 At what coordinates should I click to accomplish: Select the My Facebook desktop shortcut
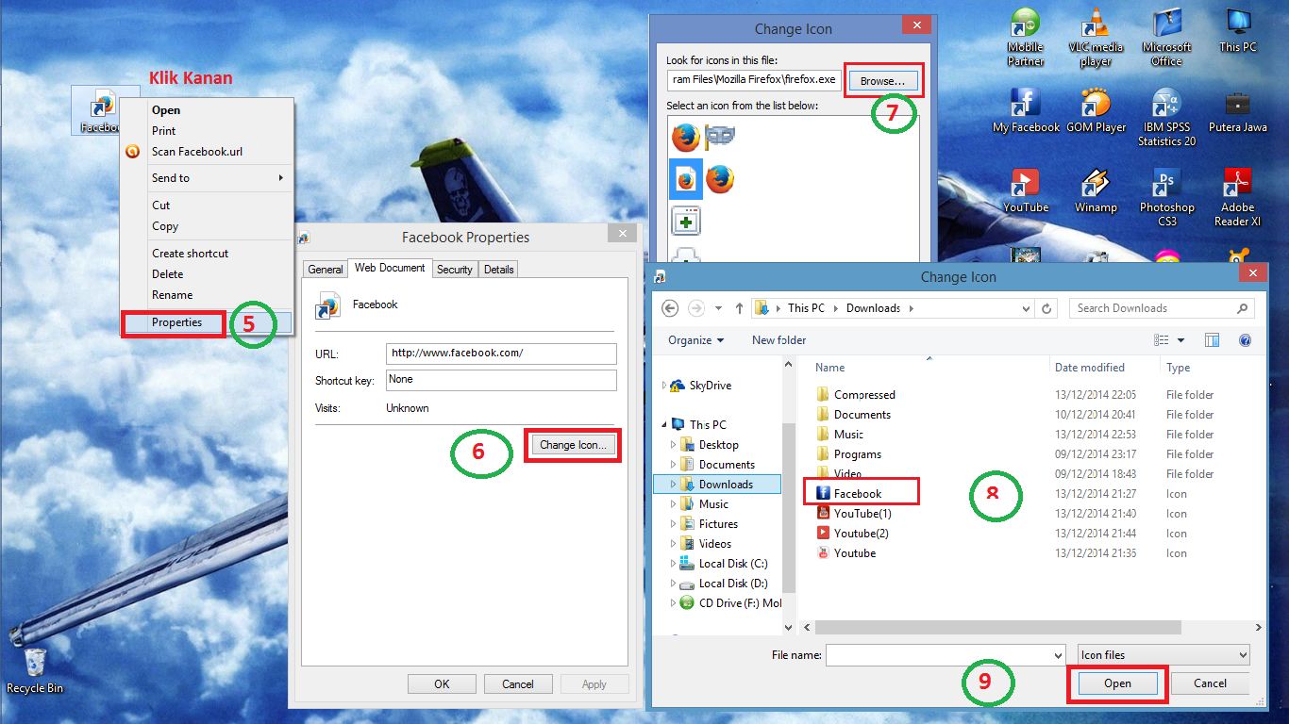coord(1026,110)
